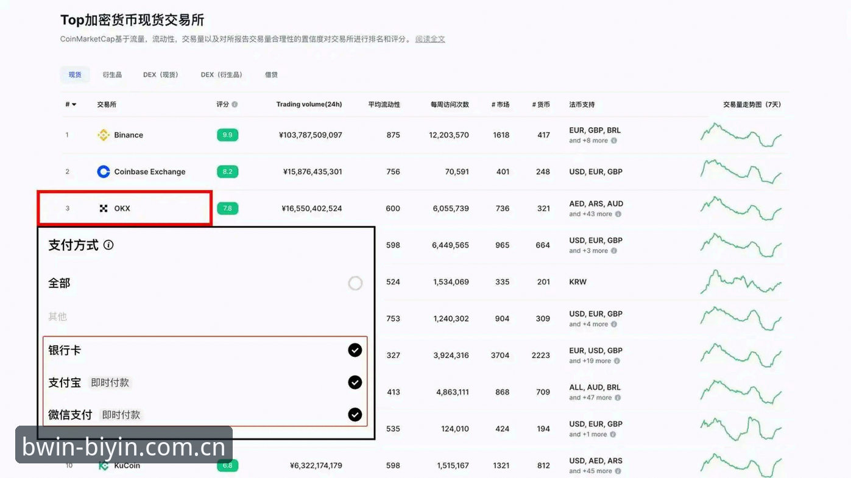Image resolution: width=851 pixels, height=478 pixels.
Task: Click info icon after 'and +3 more'
Action: (614, 251)
